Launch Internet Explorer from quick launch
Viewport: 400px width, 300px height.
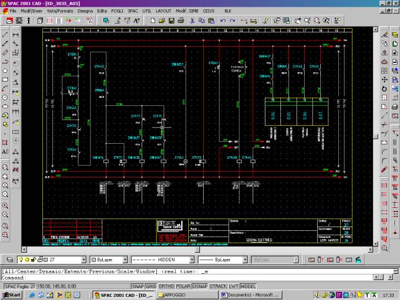tap(32, 295)
